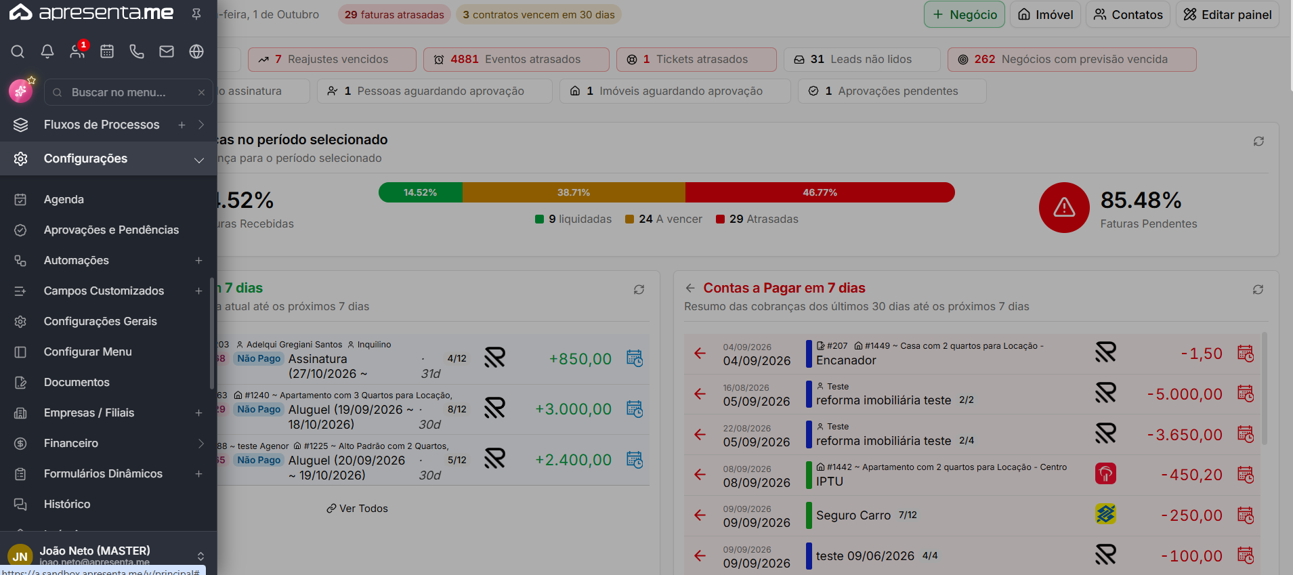Refresh the period summary panel
1293x575 pixels.
tap(1258, 141)
